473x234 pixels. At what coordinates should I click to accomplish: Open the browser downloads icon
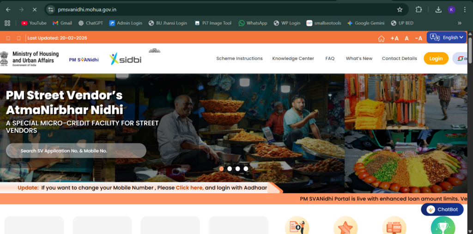tap(438, 10)
